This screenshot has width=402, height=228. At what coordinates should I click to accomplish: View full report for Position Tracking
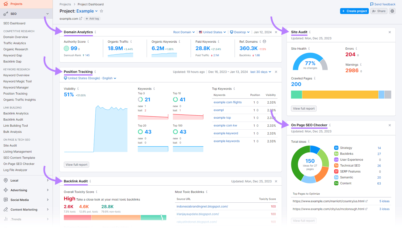tap(76, 165)
